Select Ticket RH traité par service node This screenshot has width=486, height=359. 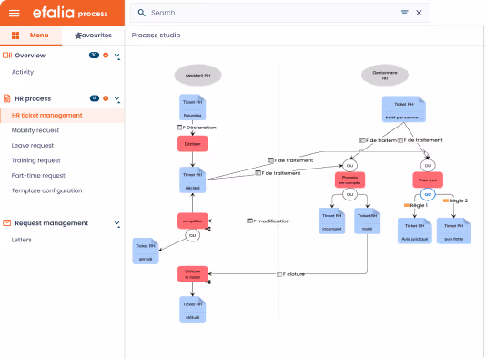(404, 109)
